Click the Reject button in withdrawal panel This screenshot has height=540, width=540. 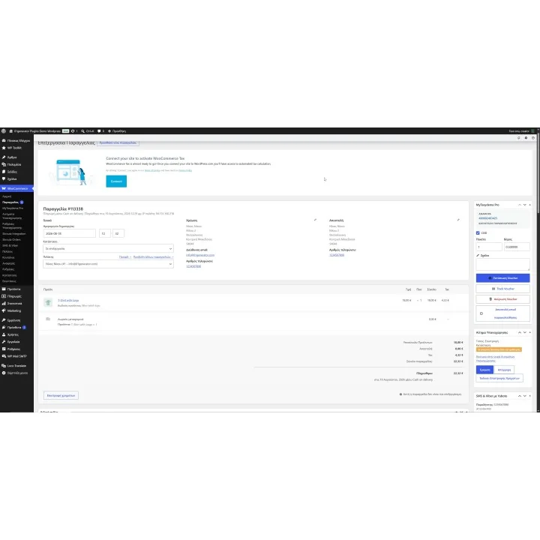[x=504, y=370]
